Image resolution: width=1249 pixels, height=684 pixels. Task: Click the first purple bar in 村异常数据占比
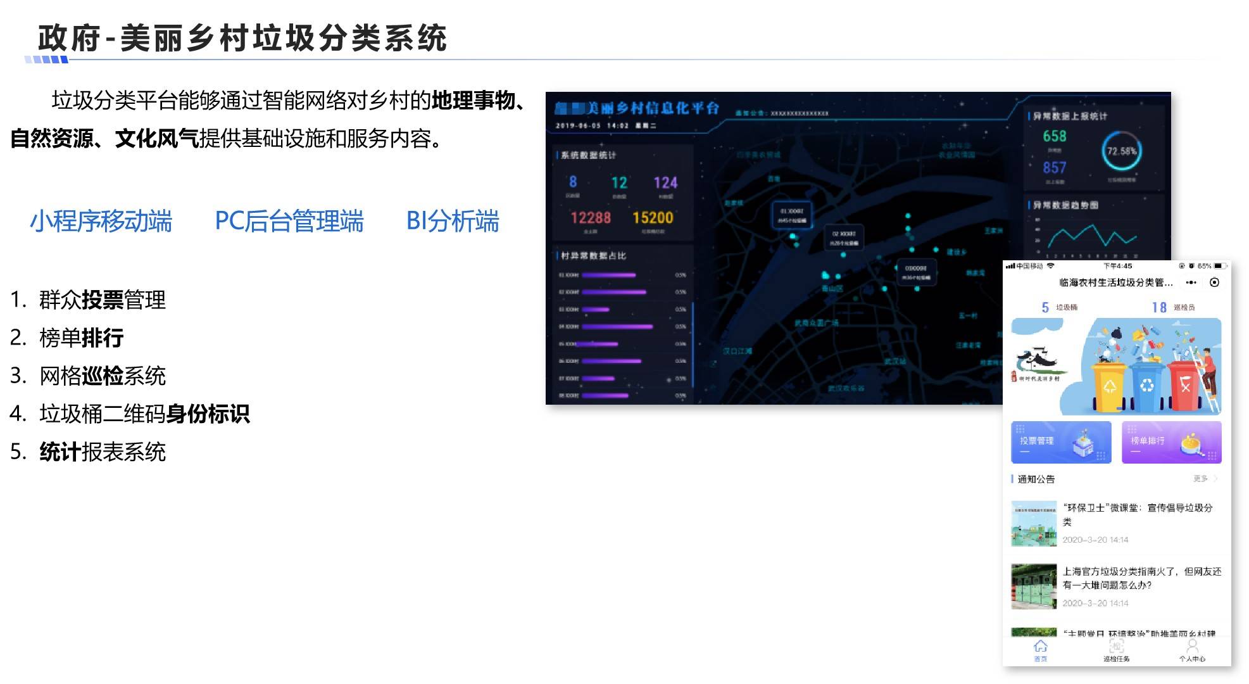click(608, 275)
